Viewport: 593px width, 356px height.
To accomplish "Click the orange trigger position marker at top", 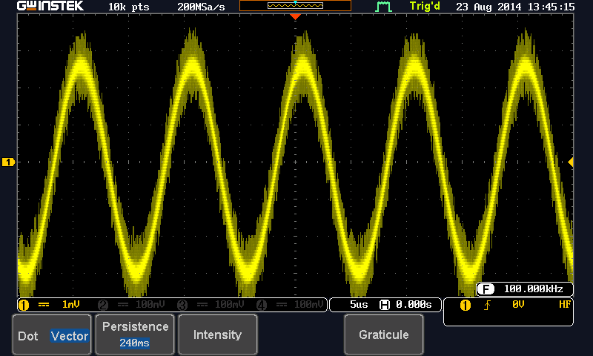I will click(295, 16).
